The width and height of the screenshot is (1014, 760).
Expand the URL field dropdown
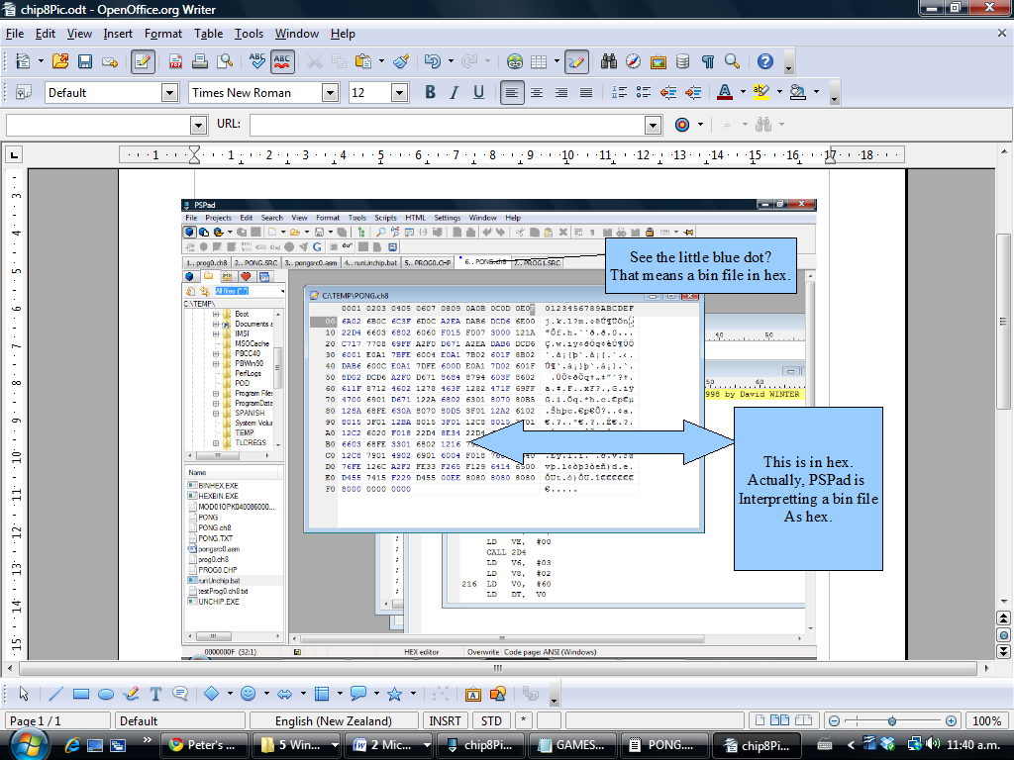click(x=654, y=125)
